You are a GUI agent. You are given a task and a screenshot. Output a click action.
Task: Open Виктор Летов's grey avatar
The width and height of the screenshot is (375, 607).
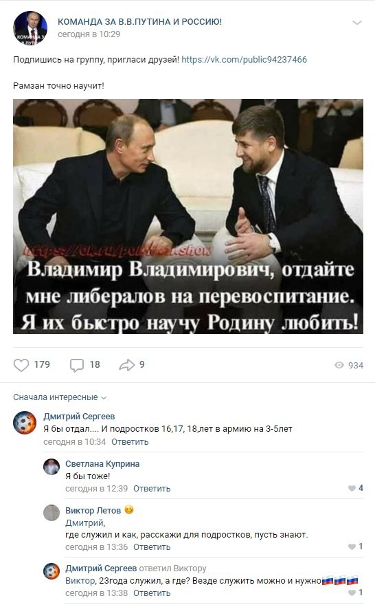pos(52,513)
